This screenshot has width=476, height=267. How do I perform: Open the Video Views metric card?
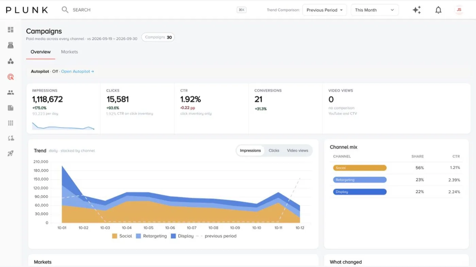click(396, 109)
